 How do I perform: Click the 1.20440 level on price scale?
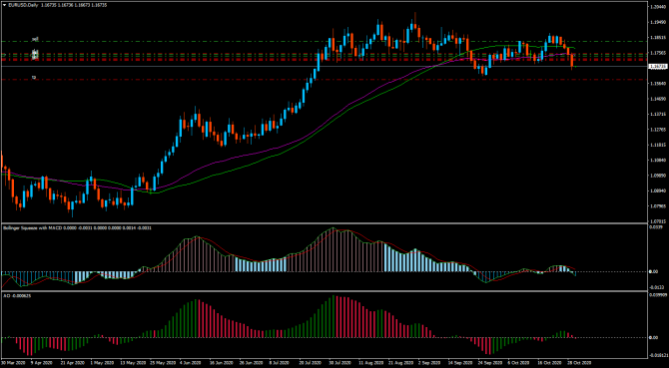pos(657,7)
